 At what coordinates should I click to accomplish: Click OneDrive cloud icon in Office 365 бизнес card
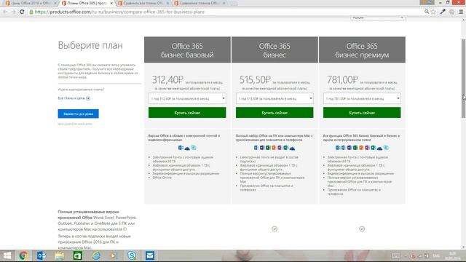coord(292,148)
